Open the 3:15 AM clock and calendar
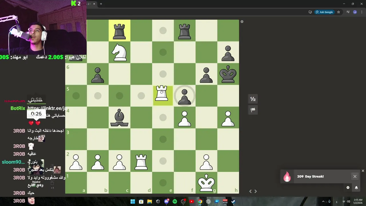 358,201
